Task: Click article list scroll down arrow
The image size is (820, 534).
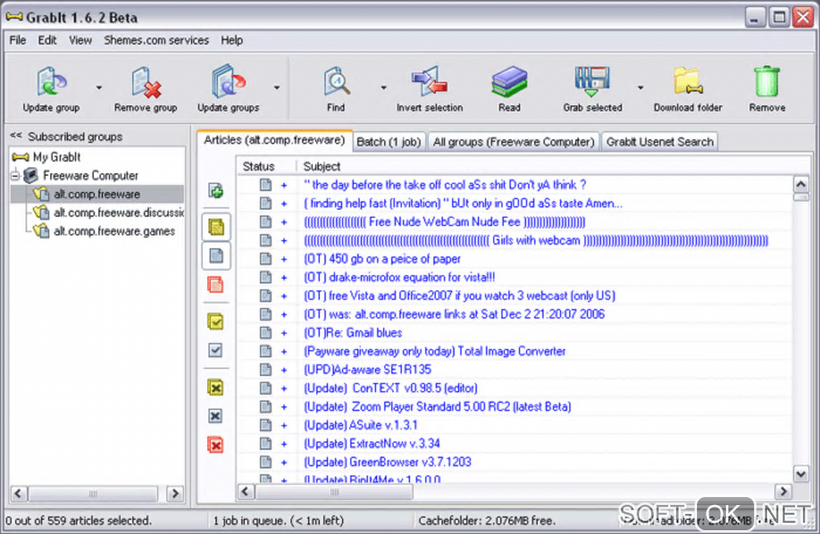Action: click(801, 474)
